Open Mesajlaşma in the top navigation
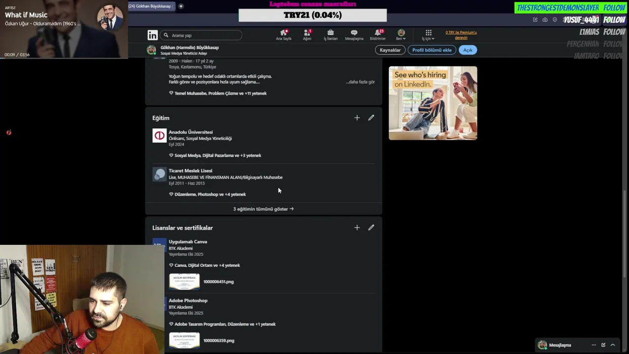 (x=354, y=35)
